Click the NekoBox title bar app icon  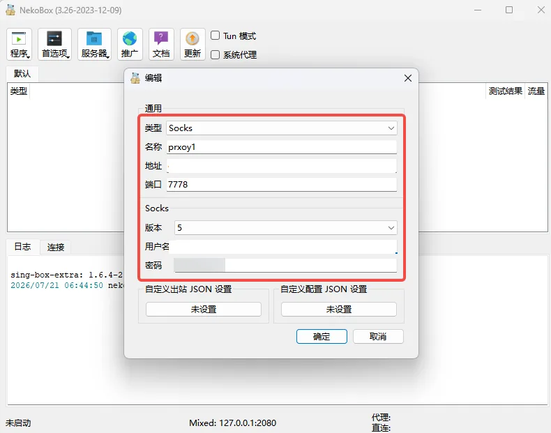click(10, 10)
